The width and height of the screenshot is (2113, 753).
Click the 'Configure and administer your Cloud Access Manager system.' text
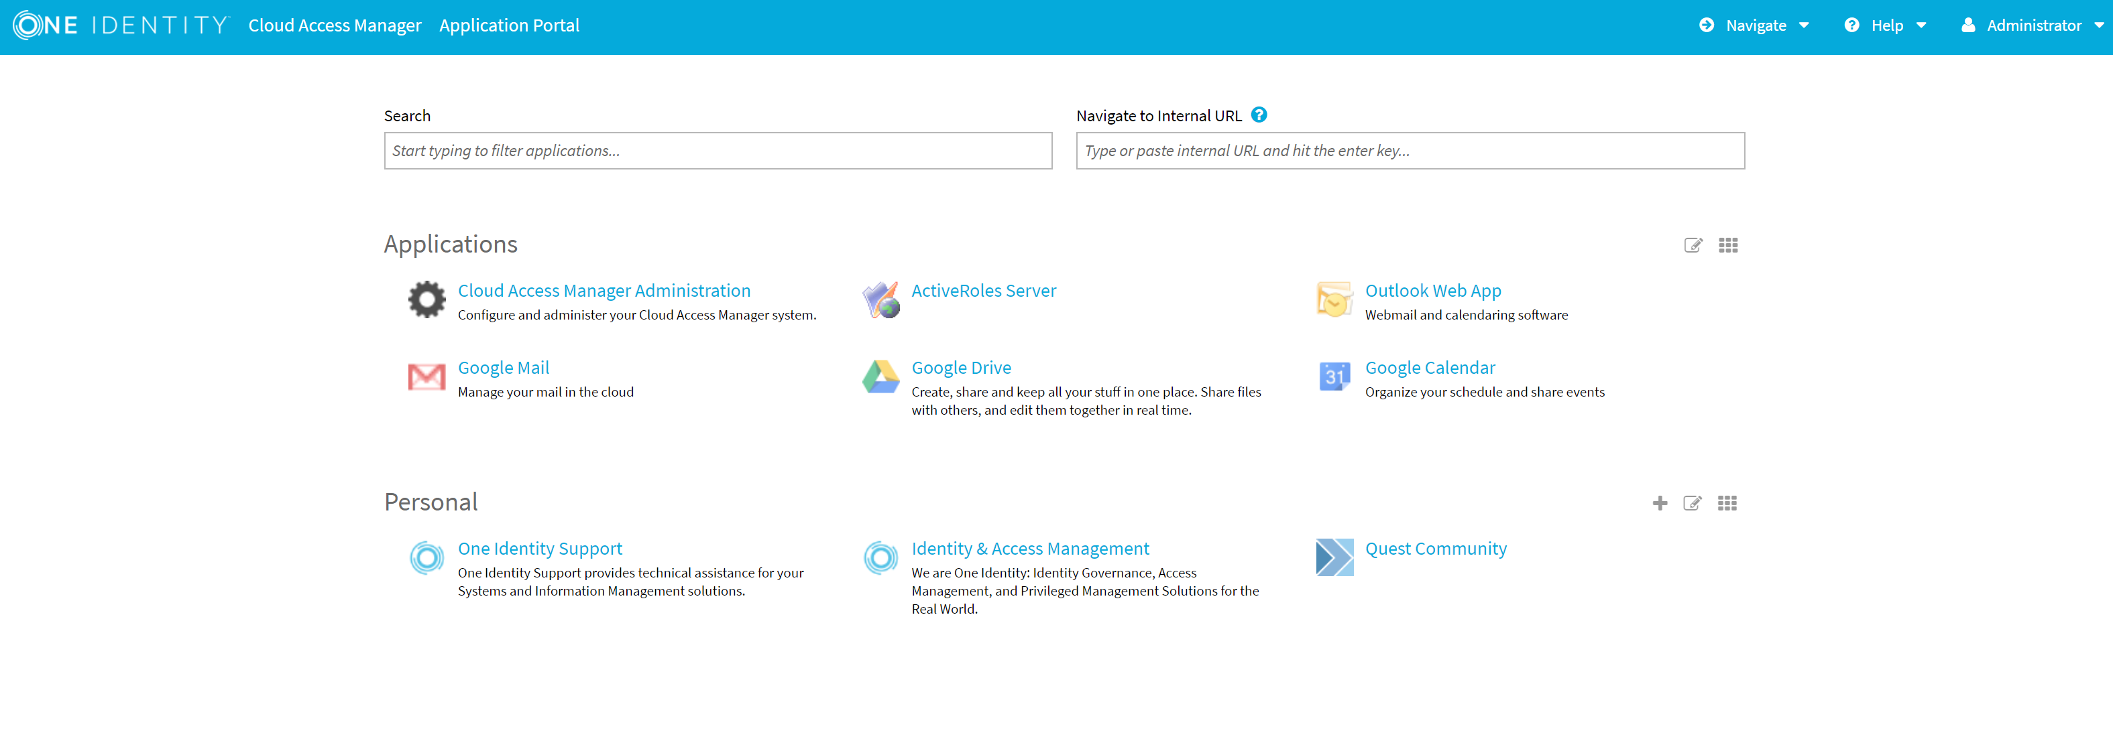tap(636, 315)
